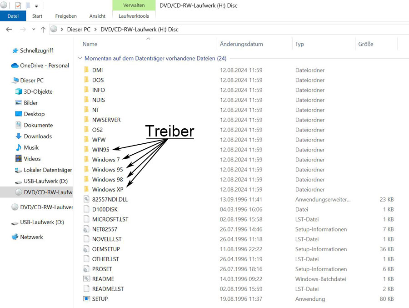Select the OEMSETUP file row

coord(106,249)
